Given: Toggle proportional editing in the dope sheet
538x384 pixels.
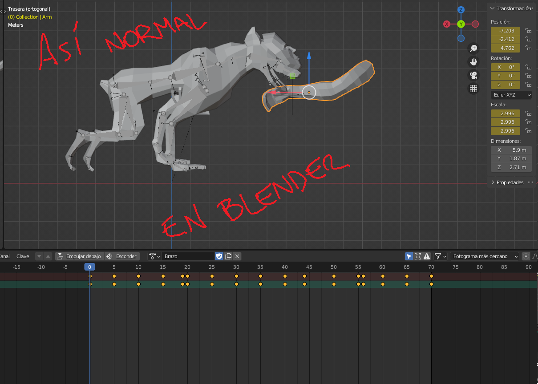Looking at the screenshot, I should 526,256.
